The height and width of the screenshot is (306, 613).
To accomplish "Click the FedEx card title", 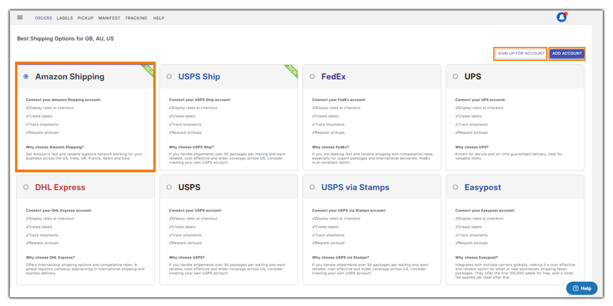I will click(333, 77).
